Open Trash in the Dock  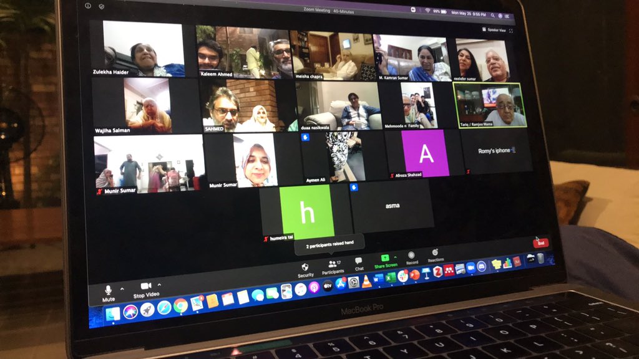[x=540, y=258]
